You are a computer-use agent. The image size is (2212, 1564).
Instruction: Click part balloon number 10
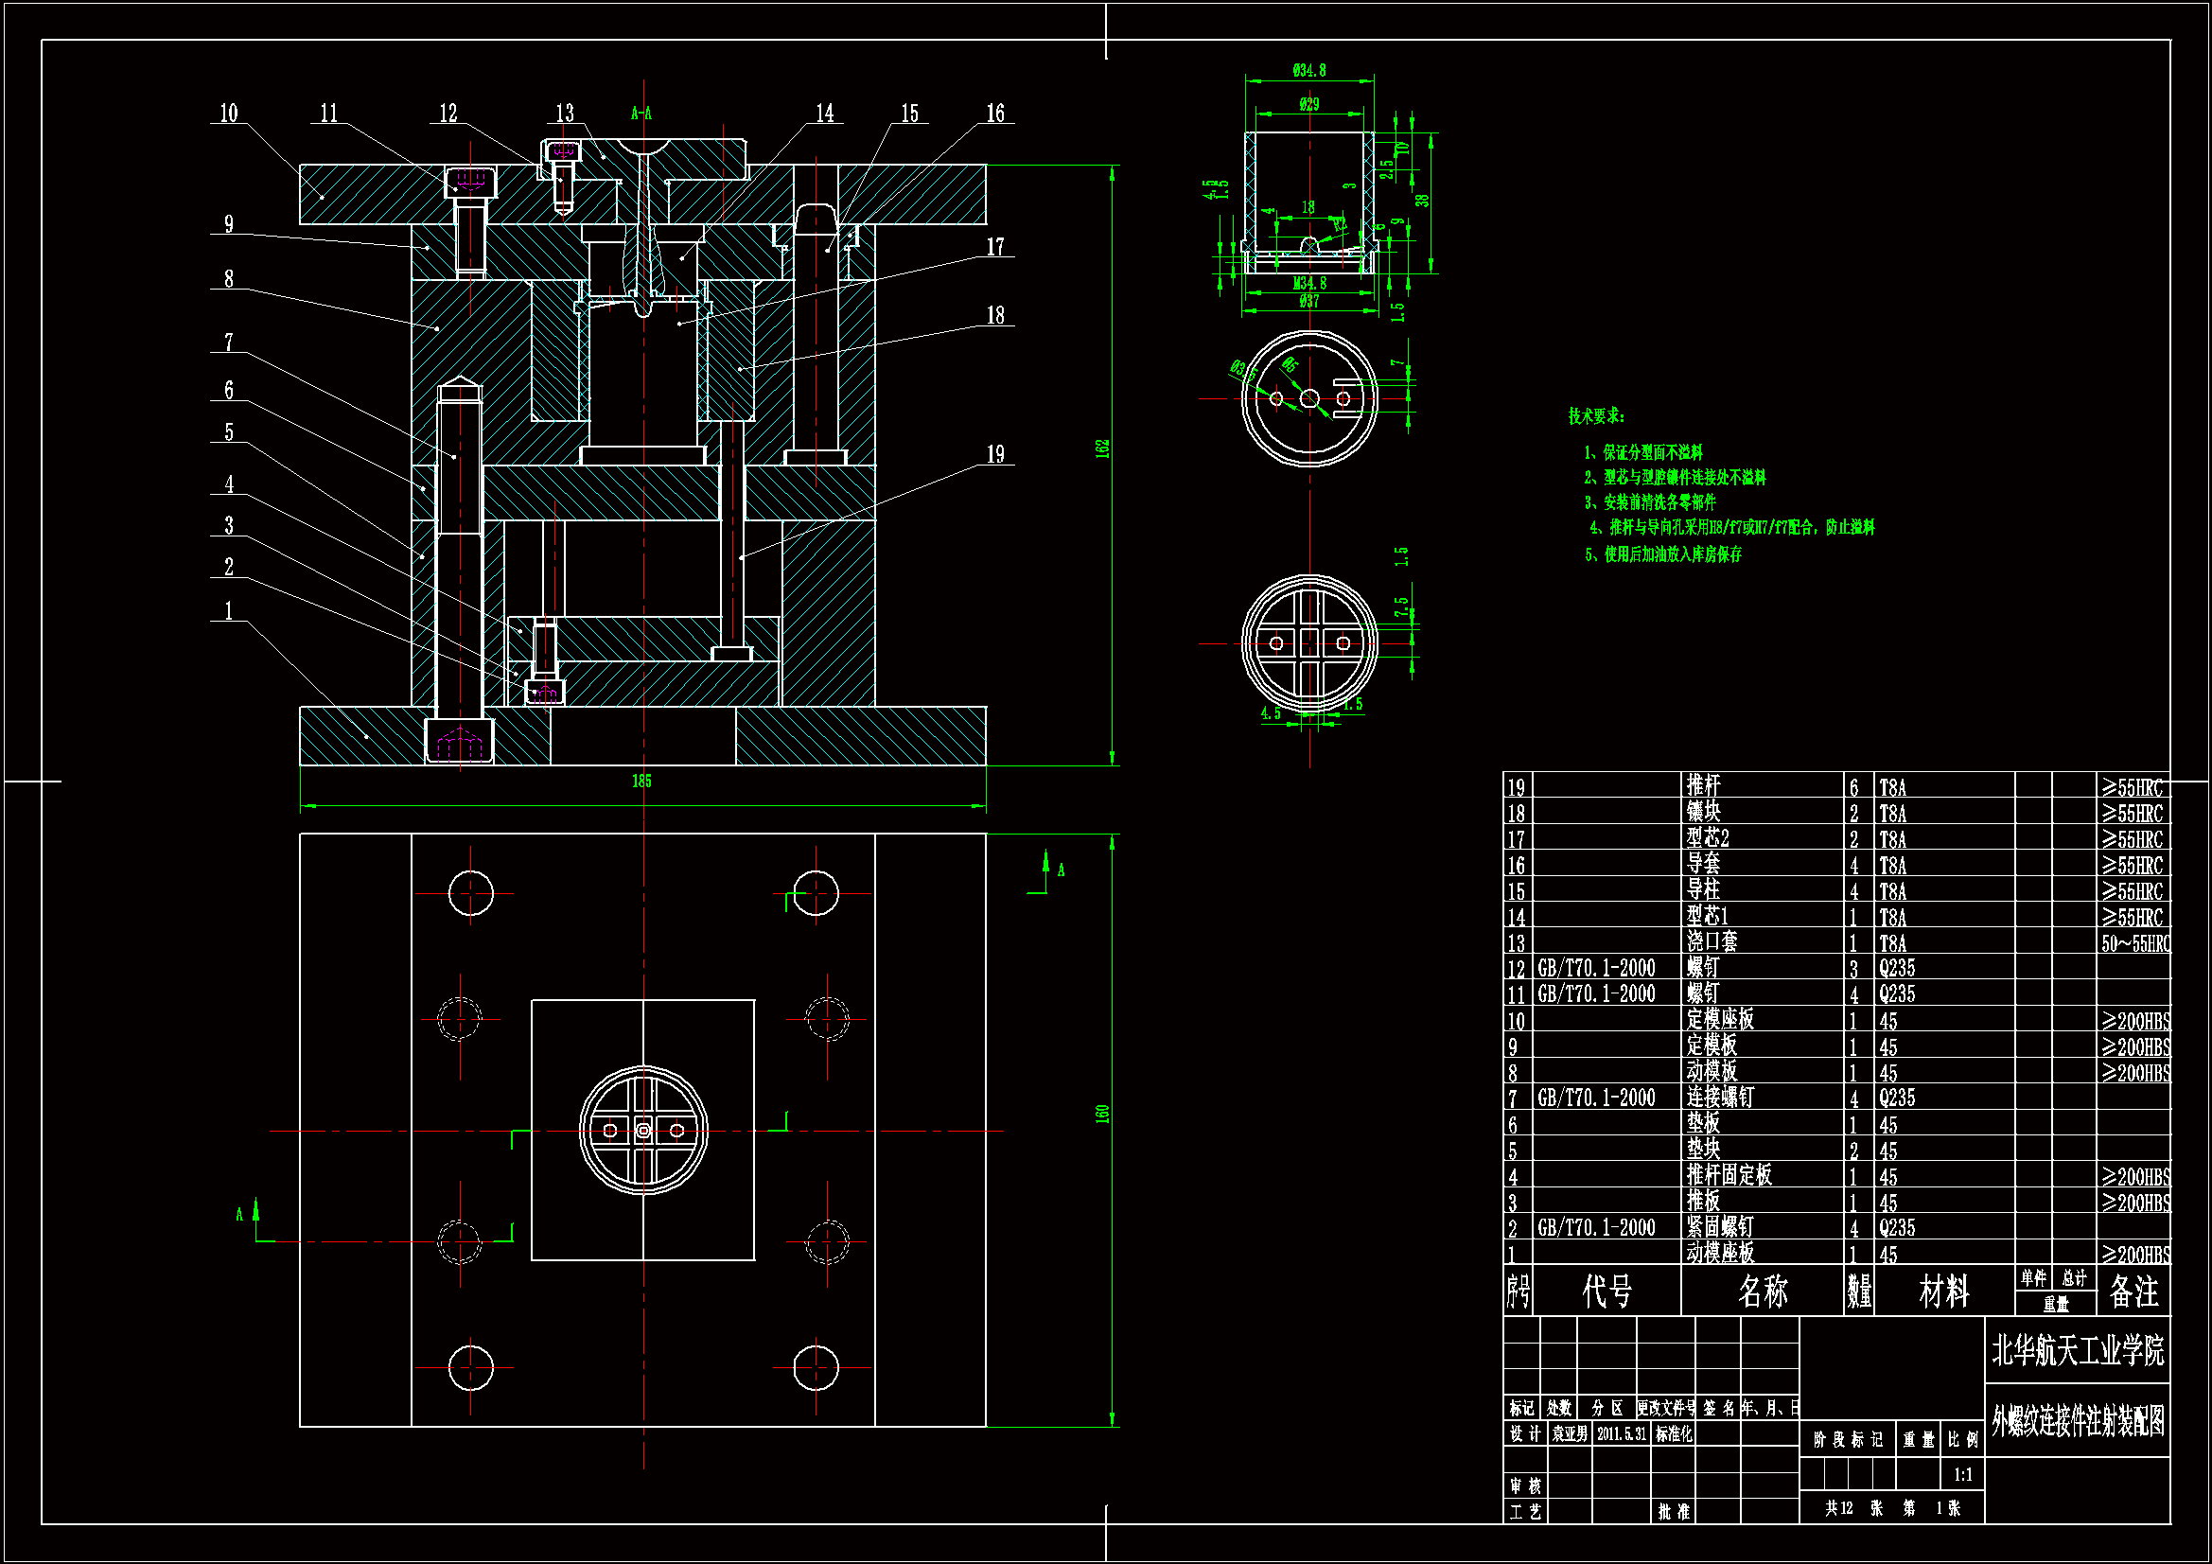point(228,114)
